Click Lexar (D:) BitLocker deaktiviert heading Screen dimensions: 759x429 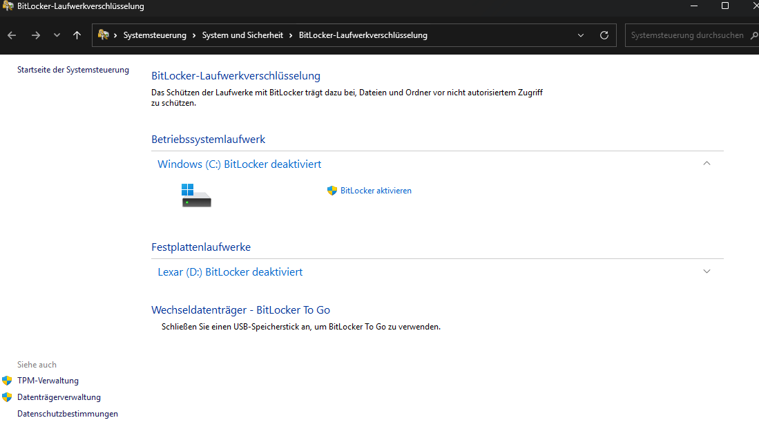click(230, 272)
